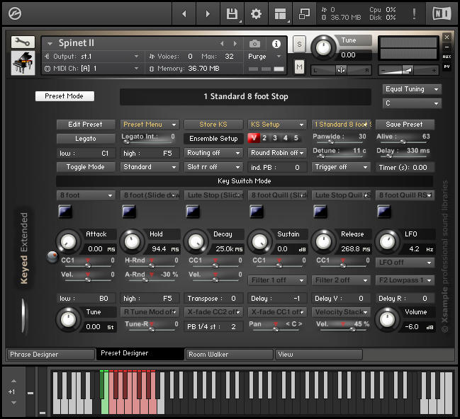
Task: Toggle the Mute M button
Action: 299,67
